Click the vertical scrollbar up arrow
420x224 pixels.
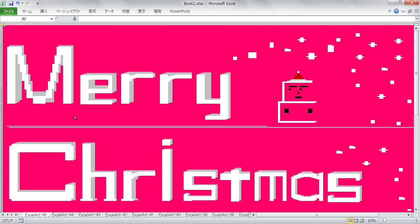tap(417, 28)
